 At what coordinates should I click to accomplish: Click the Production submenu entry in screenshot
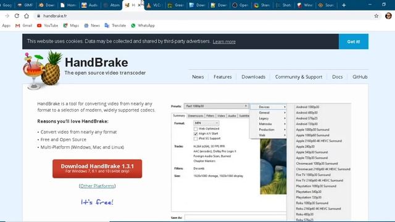pos(268,129)
